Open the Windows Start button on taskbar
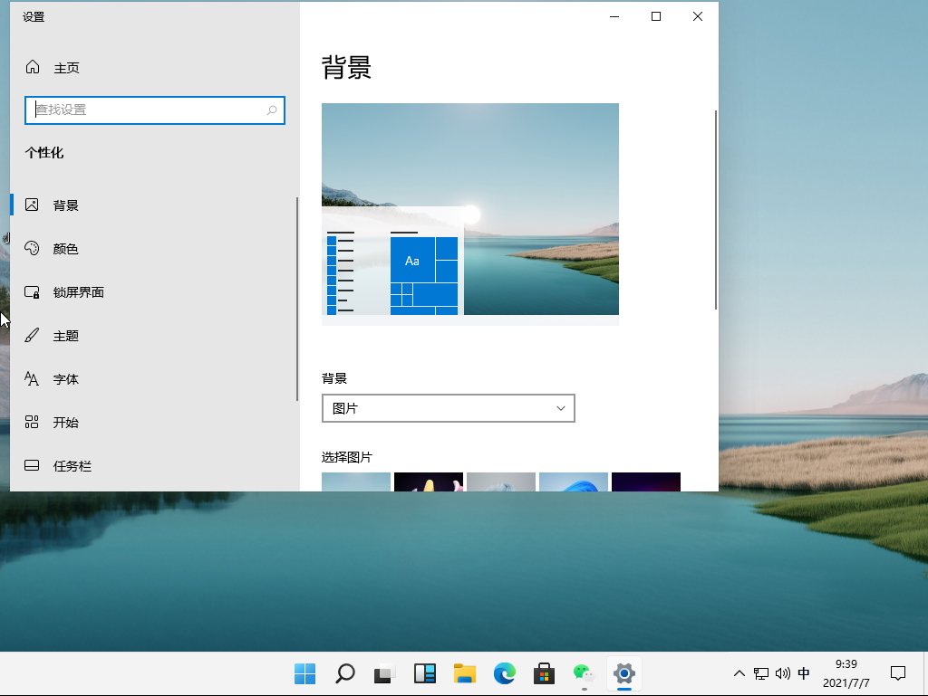This screenshot has height=696, width=928. pyautogui.click(x=304, y=673)
